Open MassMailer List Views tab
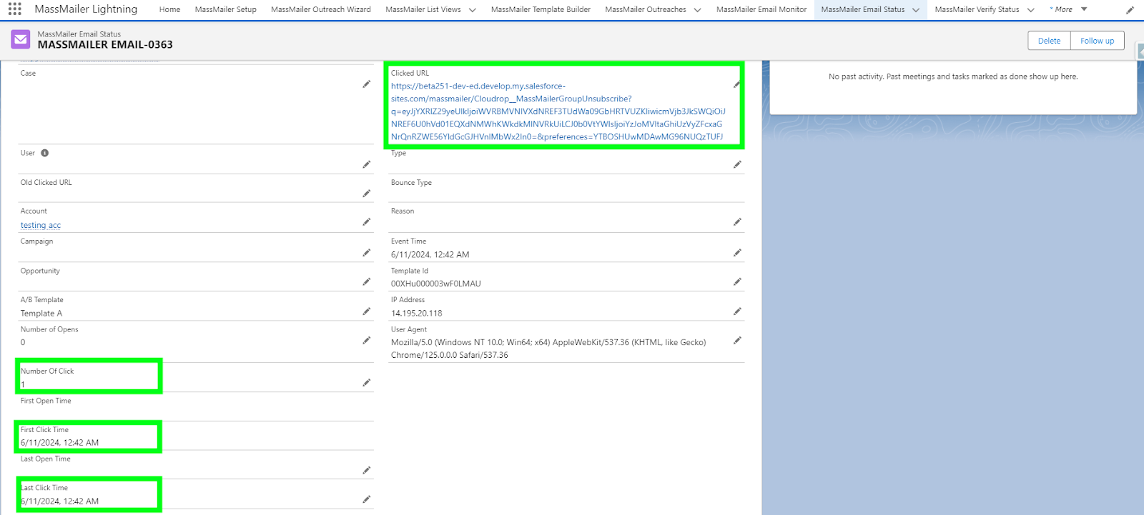 pyautogui.click(x=423, y=9)
